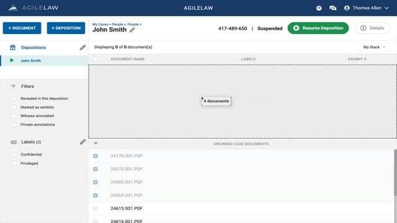Image resolution: width=397 pixels, height=223 pixels.
Task: Click the round icon beside chat icon
Action: point(319,8)
